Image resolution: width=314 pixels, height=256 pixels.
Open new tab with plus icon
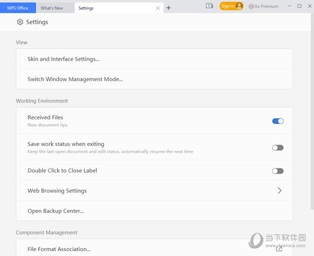click(169, 8)
